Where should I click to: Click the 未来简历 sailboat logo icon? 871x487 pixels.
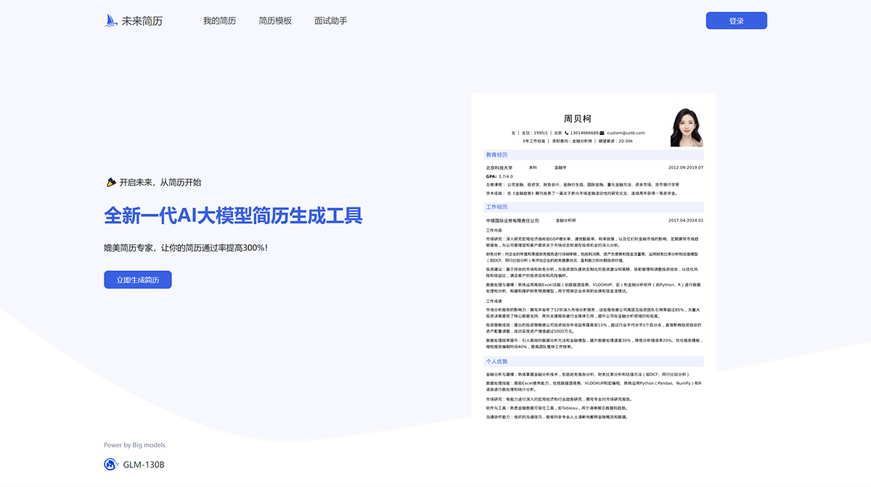[x=110, y=20]
